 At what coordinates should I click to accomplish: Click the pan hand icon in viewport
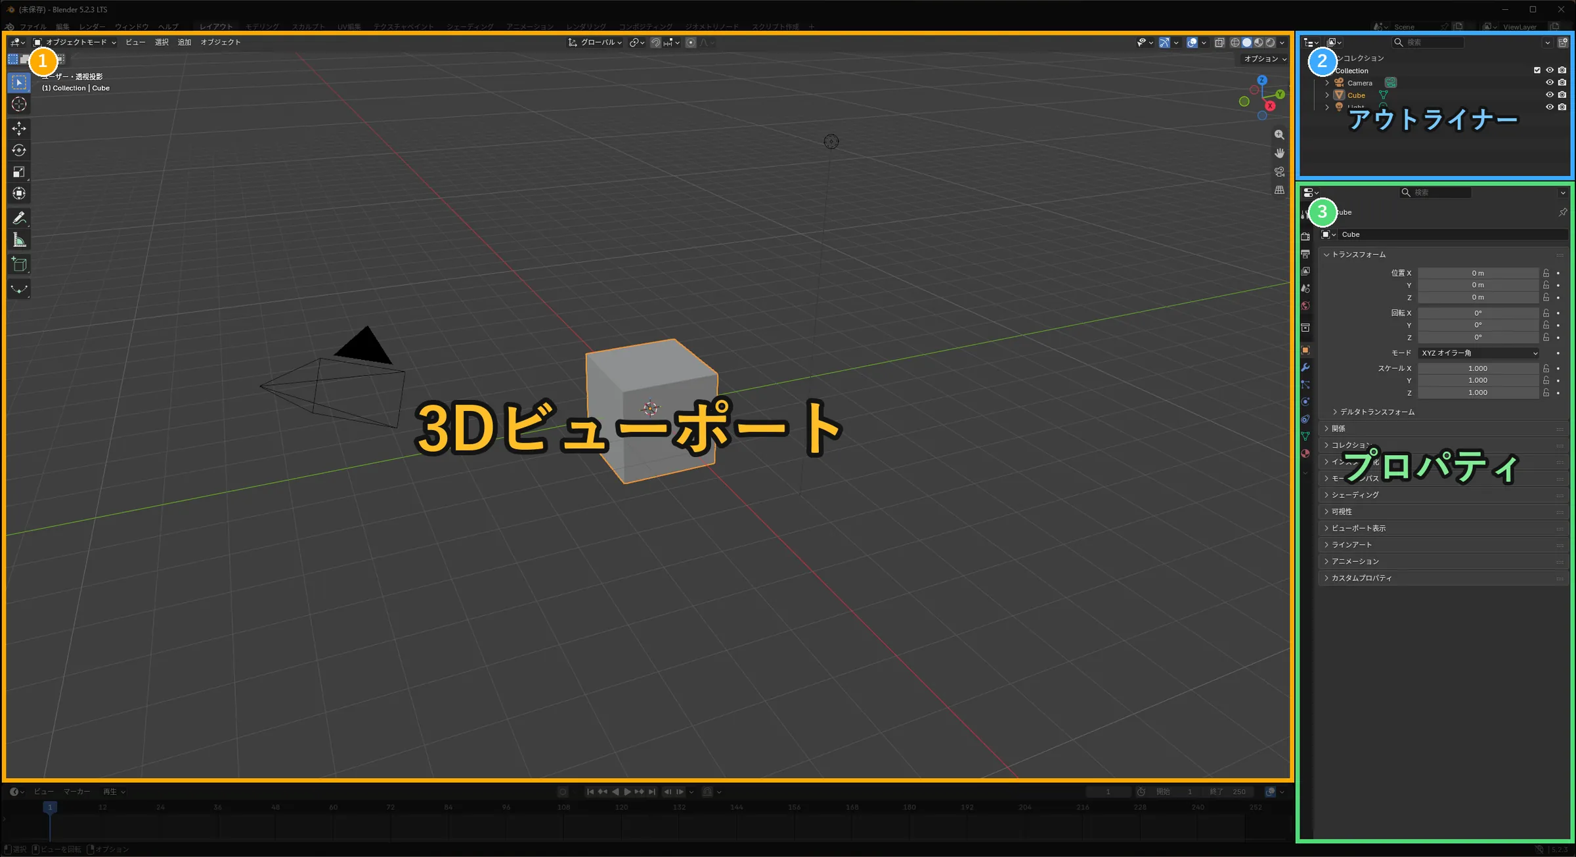1279,153
